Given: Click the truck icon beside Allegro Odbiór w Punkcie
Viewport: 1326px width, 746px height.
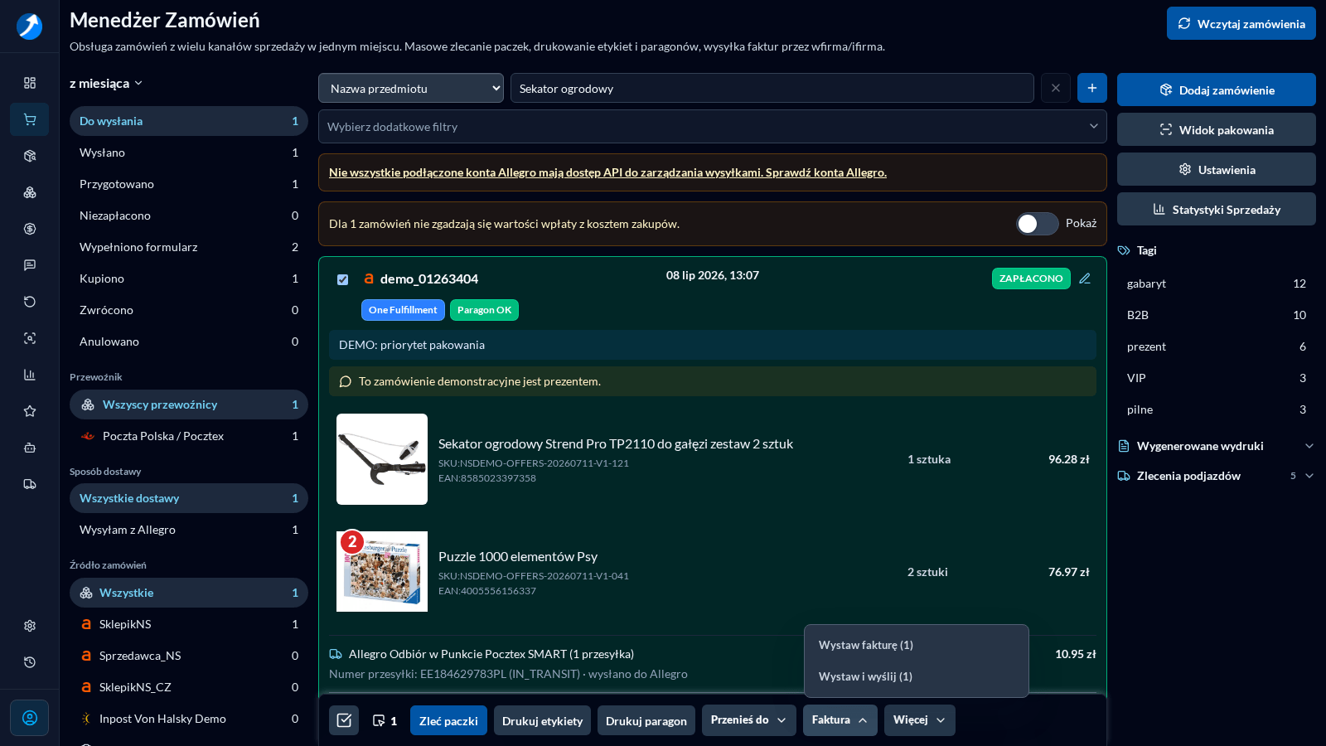Looking at the screenshot, I should pos(336,654).
